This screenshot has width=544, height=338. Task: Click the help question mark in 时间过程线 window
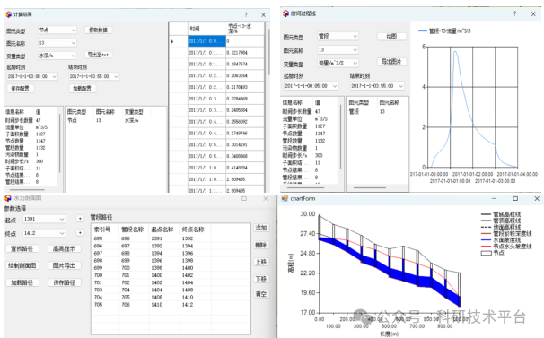click(514, 13)
